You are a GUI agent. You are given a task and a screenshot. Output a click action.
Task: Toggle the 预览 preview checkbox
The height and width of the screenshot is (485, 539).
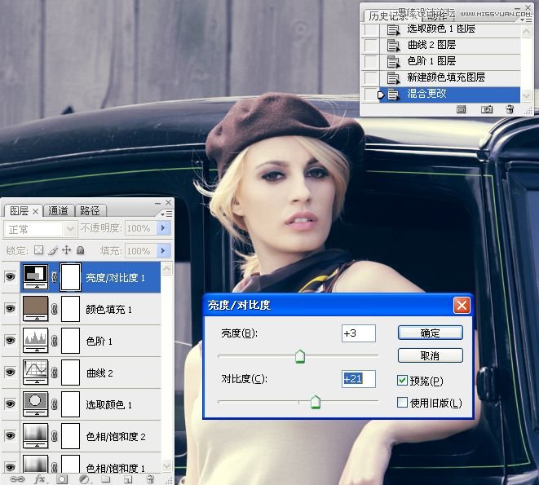click(x=402, y=381)
